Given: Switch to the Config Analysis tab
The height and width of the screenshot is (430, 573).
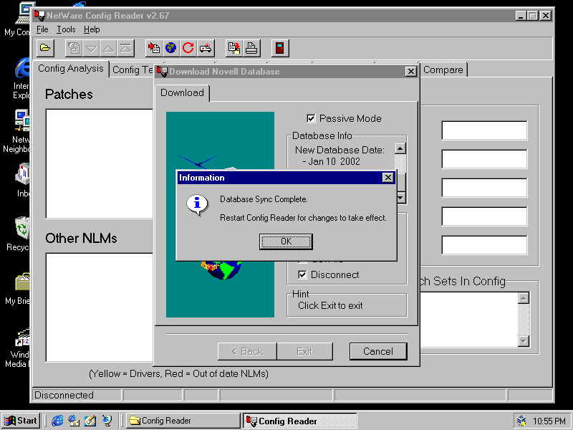Looking at the screenshot, I should [71, 68].
